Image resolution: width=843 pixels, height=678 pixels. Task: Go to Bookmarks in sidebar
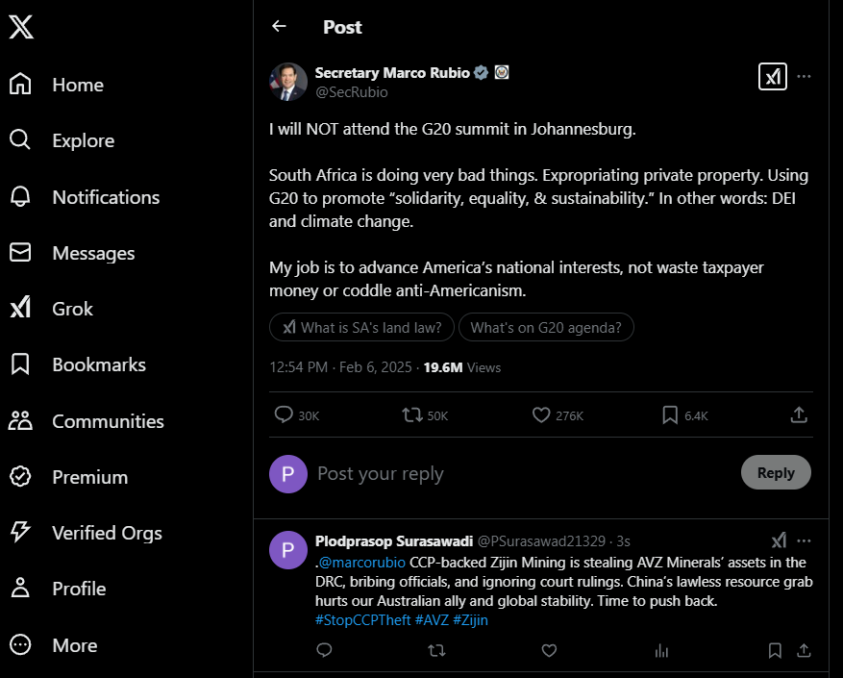tap(78, 364)
